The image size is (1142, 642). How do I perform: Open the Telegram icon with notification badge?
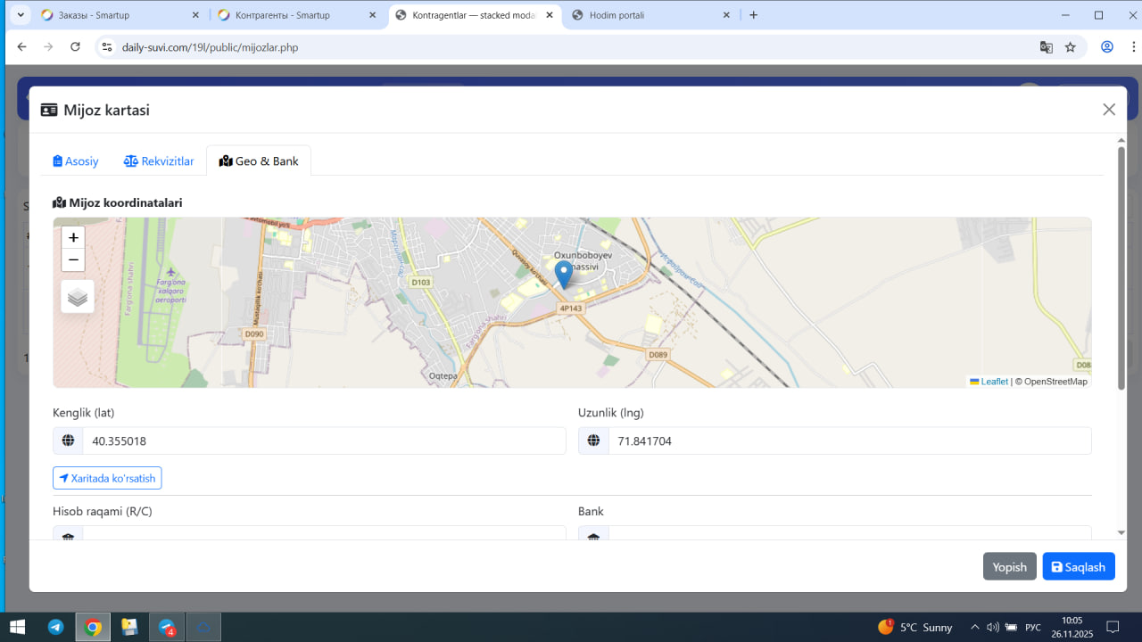(167, 627)
